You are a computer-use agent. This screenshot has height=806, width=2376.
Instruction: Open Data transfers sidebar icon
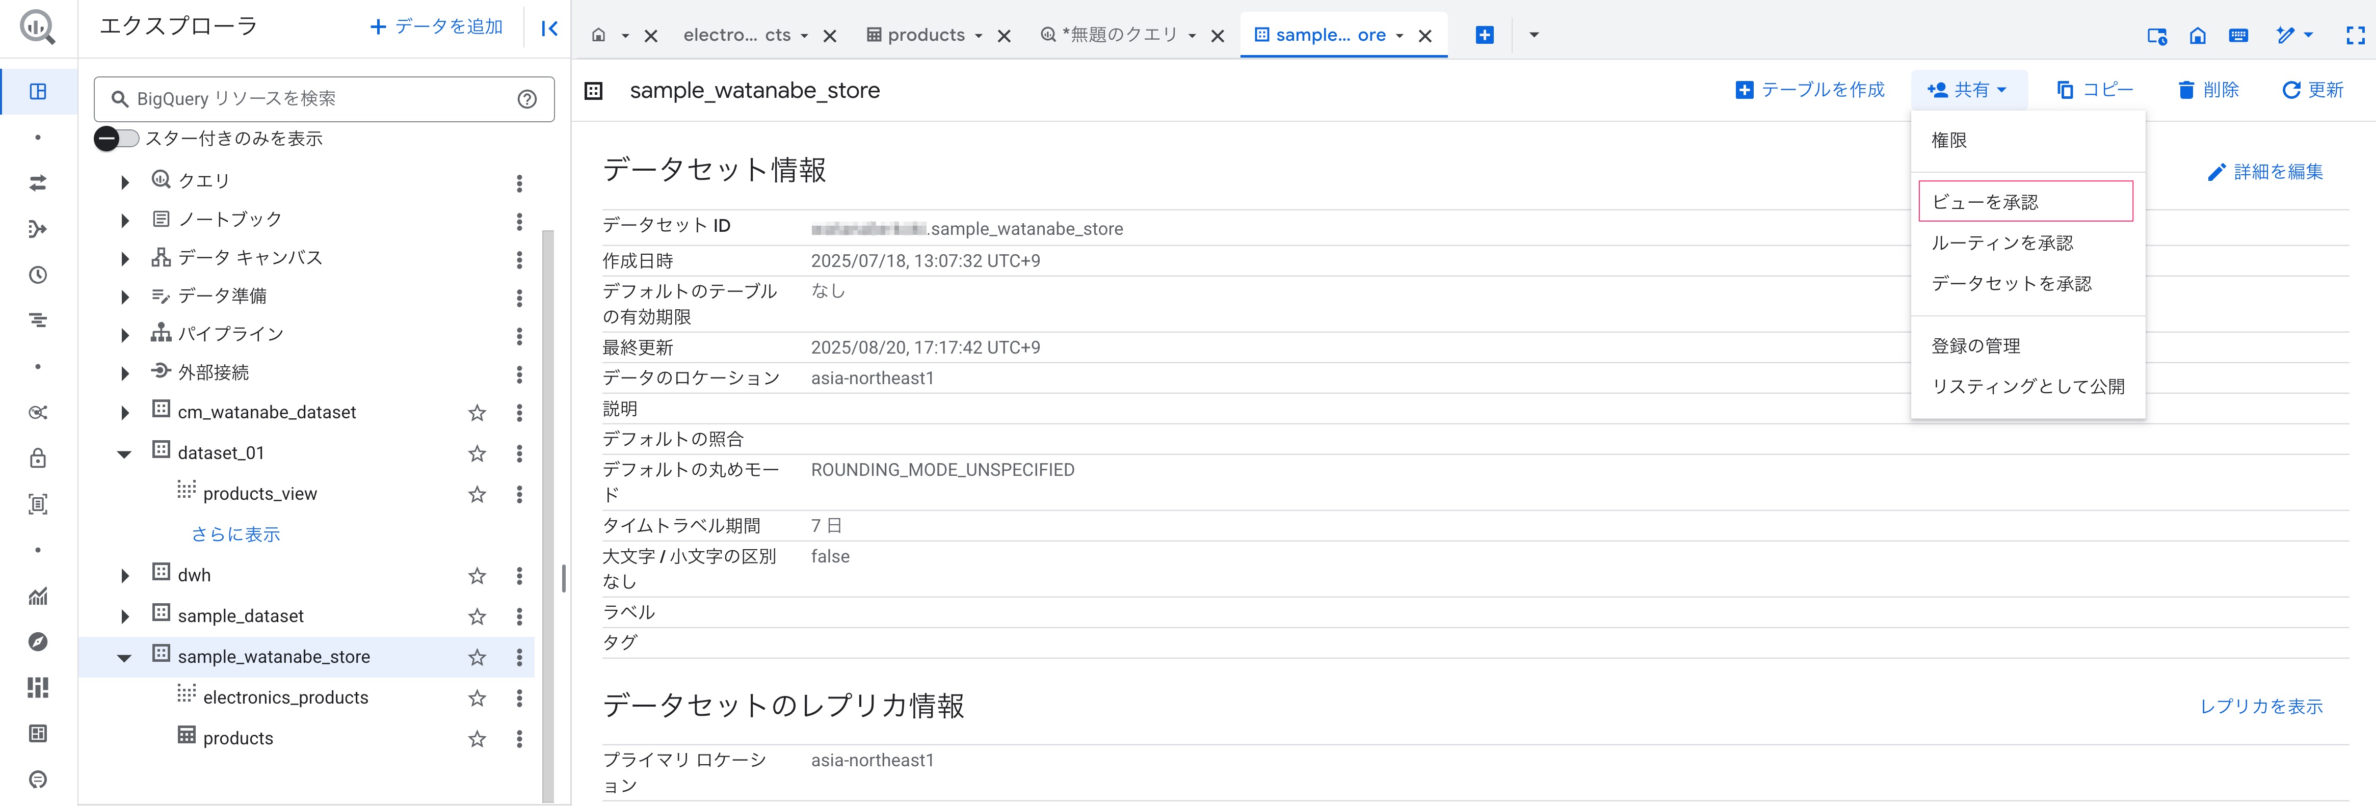pos(38,182)
